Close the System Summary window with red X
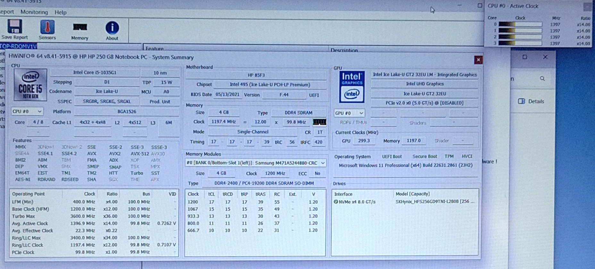 (x=478, y=60)
